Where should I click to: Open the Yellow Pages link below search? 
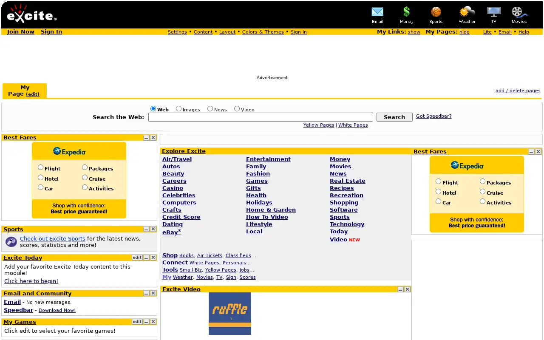[319, 125]
